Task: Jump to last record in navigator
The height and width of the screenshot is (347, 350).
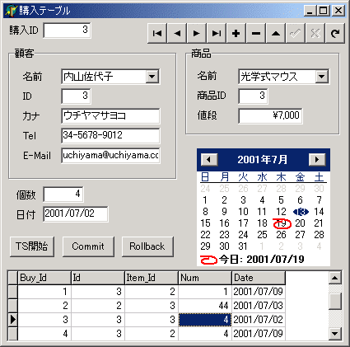Action: 217,34
